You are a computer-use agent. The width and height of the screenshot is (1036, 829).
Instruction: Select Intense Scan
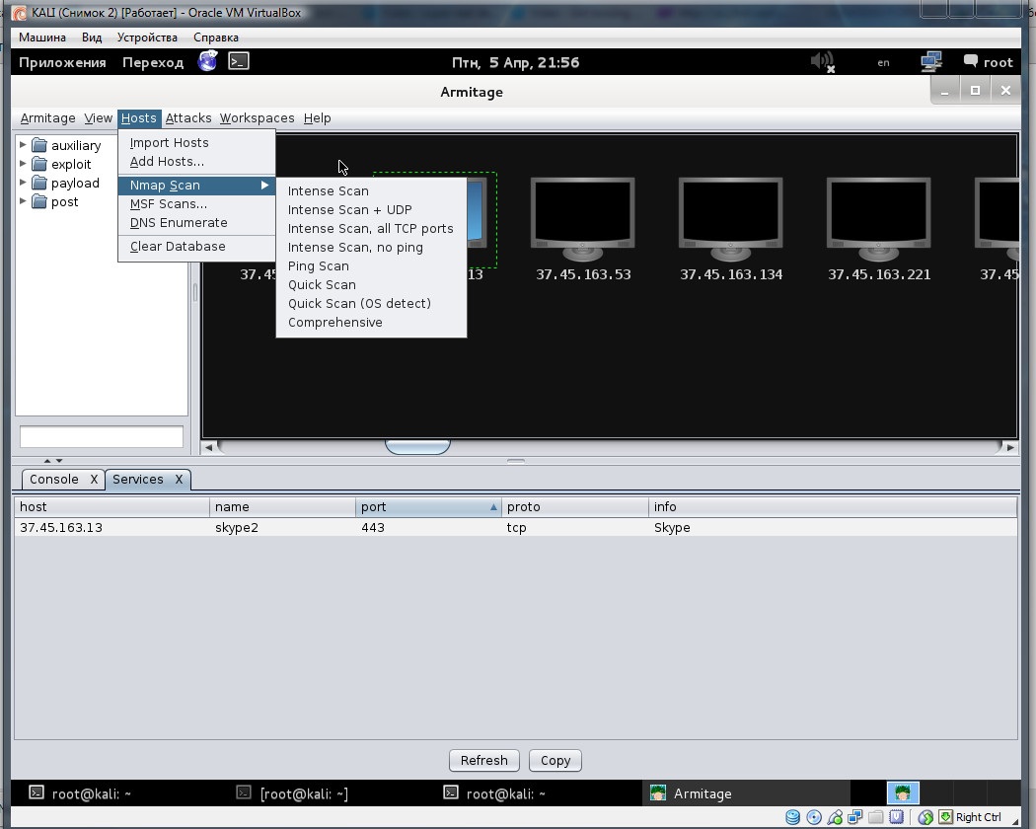pyautogui.click(x=371, y=191)
